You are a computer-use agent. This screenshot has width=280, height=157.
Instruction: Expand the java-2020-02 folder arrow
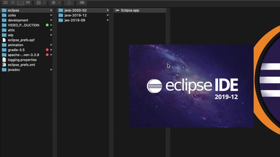pos(108,10)
